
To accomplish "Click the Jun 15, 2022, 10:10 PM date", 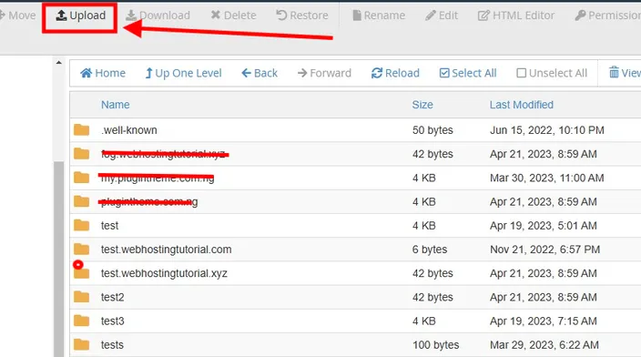I will (x=547, y=130).
